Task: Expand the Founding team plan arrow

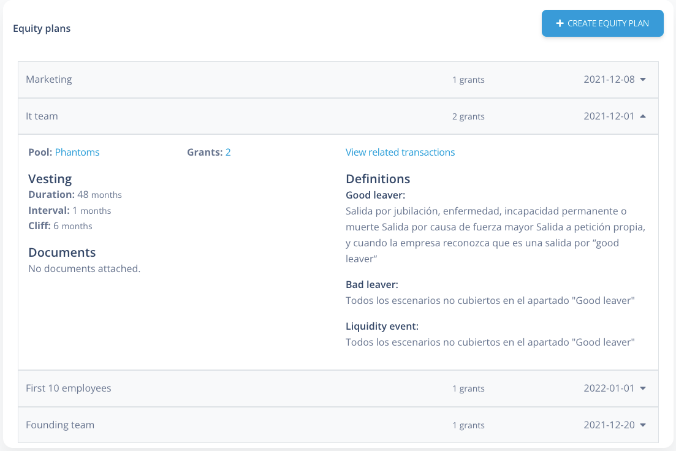Action: click(x=643, y=425)
